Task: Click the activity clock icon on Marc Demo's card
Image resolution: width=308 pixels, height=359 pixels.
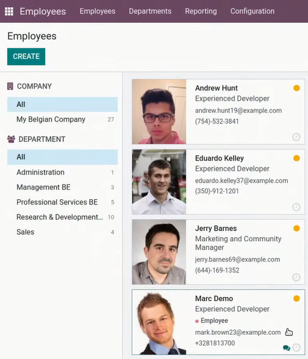Action: click(297, 348)
